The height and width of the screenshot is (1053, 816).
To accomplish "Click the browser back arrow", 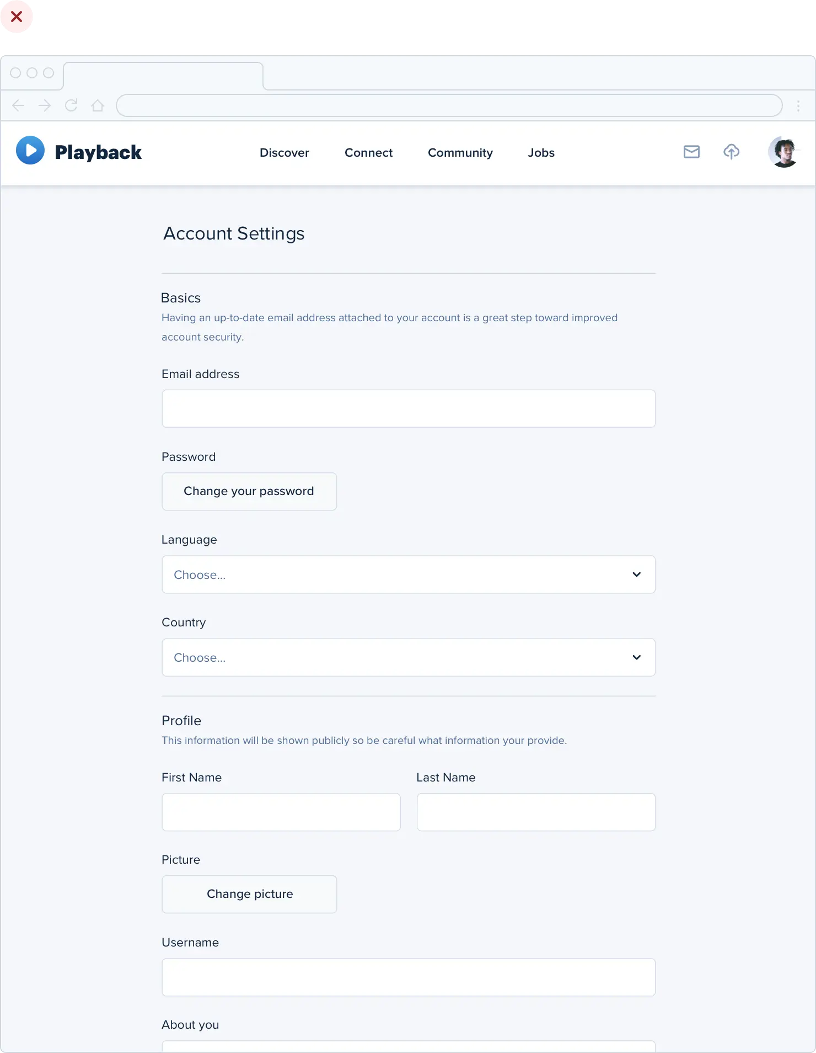I will pyautogui.click(x=18, y=105).
